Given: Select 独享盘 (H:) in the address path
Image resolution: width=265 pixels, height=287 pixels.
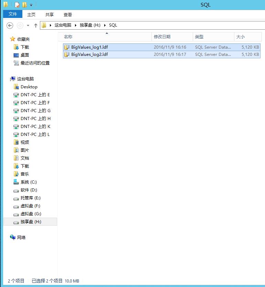Looking at the screenshot, I should coord(90,25).
